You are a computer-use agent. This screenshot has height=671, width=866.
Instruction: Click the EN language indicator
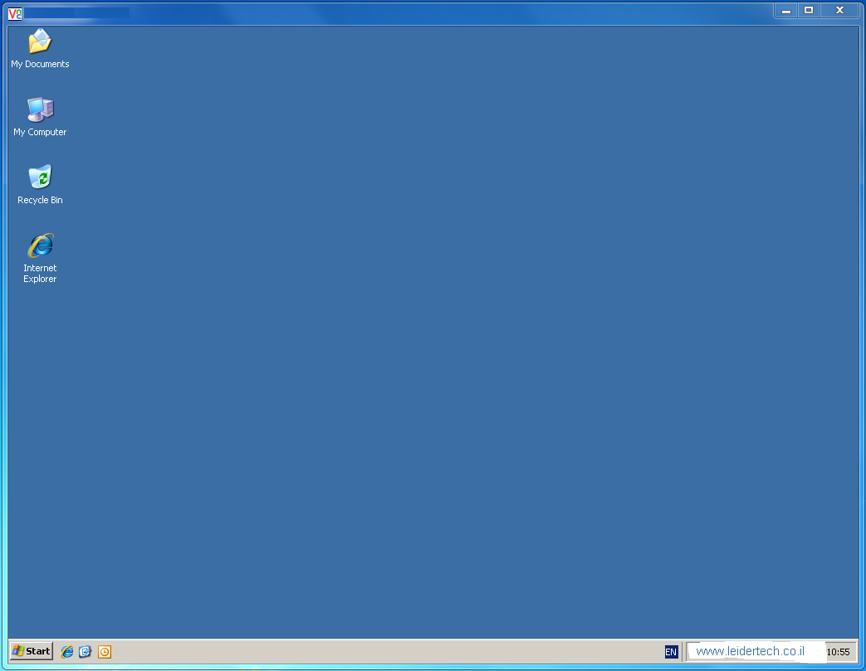pyautogui.click(x=671, y=652)
